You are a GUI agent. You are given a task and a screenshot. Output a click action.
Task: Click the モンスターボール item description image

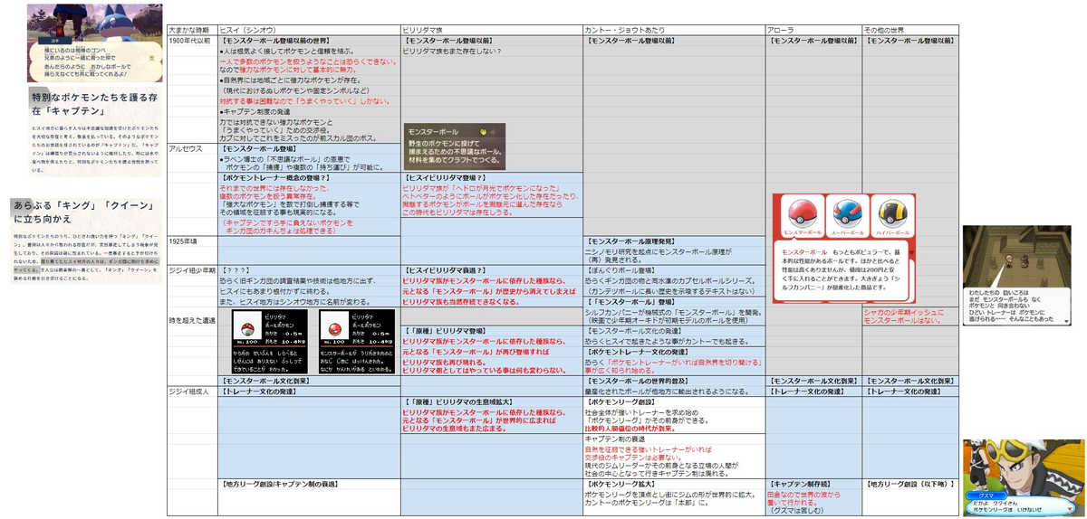454,145
